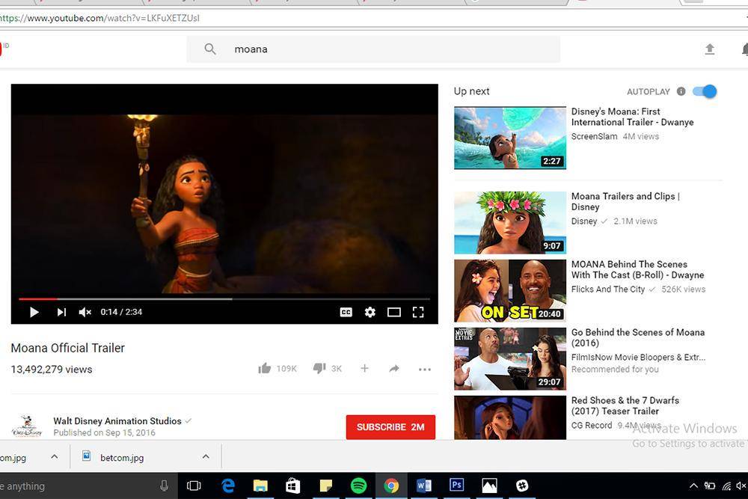Show Autoplay info icon
The width and height of the screenshot is (748, 499).
[681, 91]
